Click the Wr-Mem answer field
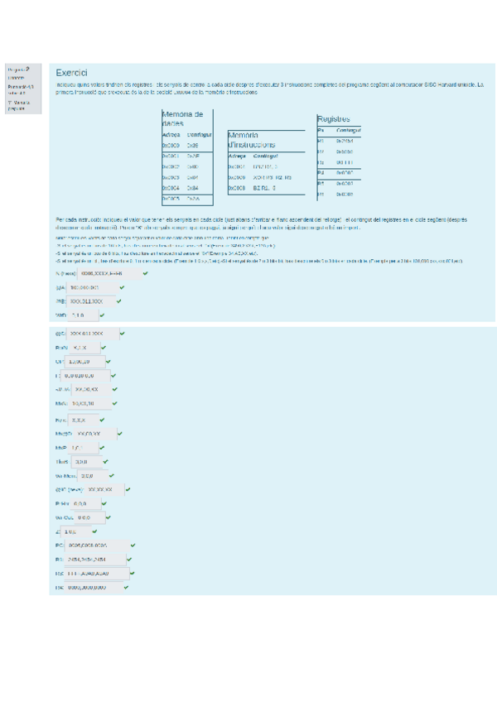This screenshot has height=702, width=497. 93,475
